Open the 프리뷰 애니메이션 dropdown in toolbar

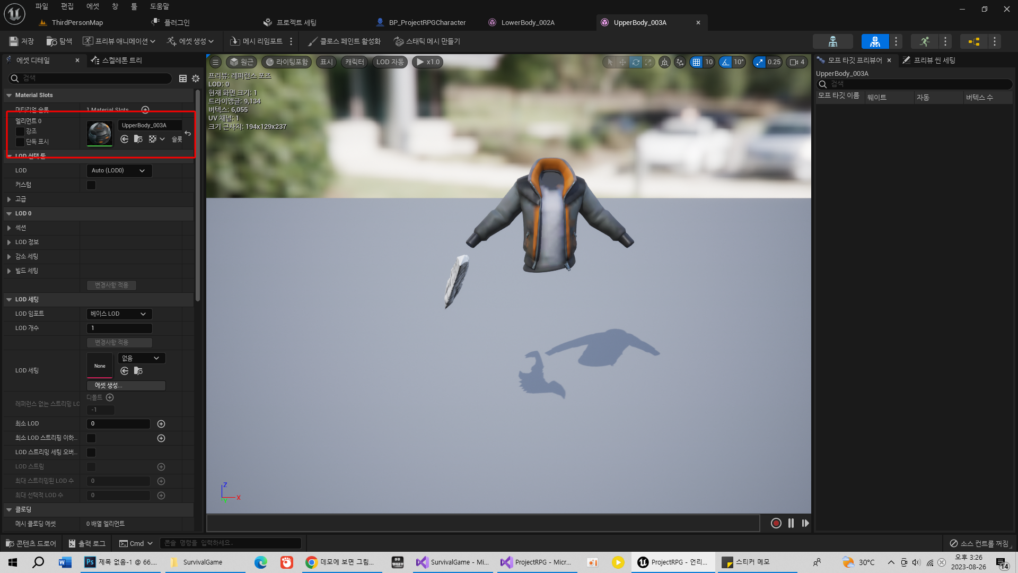point(119,41)
